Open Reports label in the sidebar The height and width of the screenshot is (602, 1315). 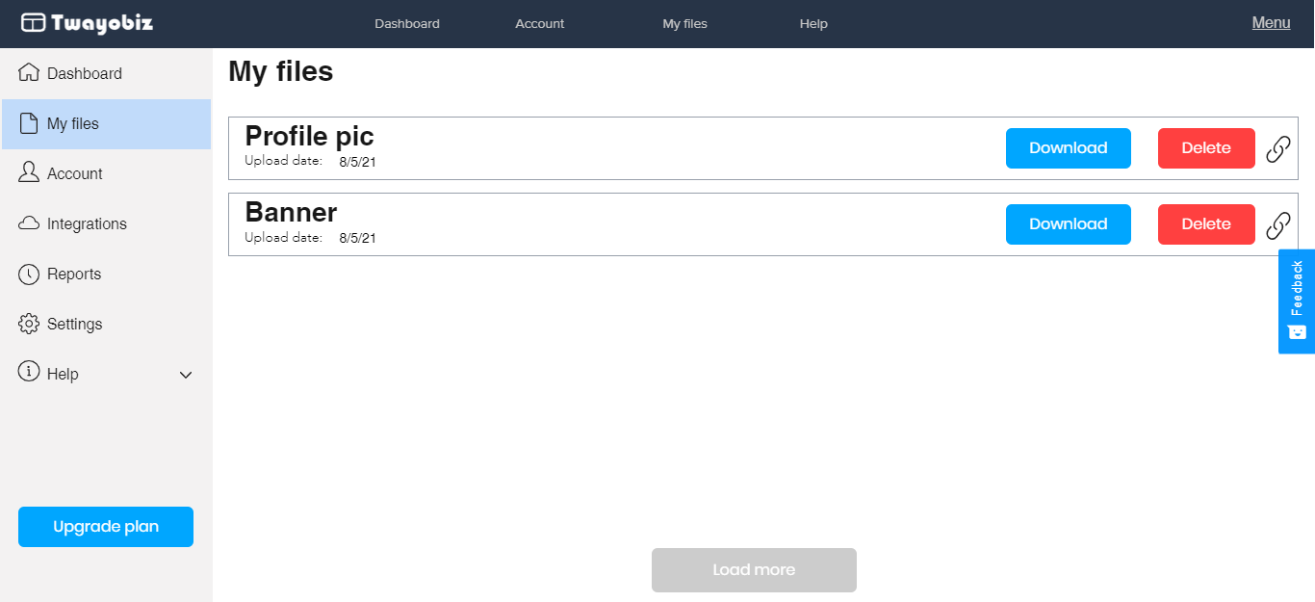[x=74, y=274]
